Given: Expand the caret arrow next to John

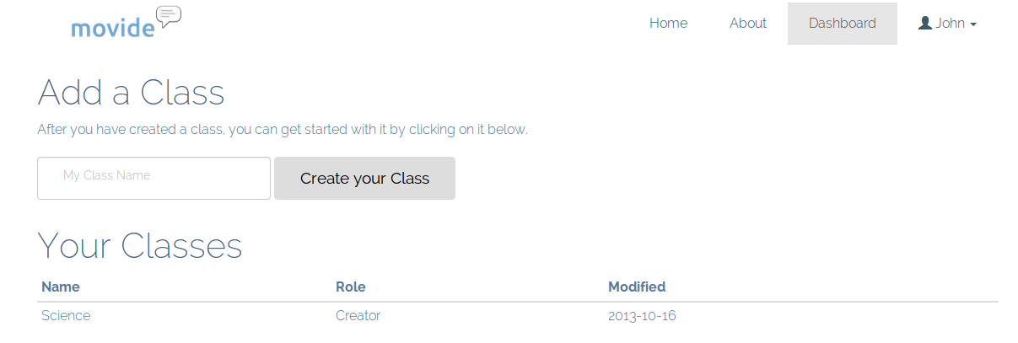Looking at the screenshot, I should [973, 24].
